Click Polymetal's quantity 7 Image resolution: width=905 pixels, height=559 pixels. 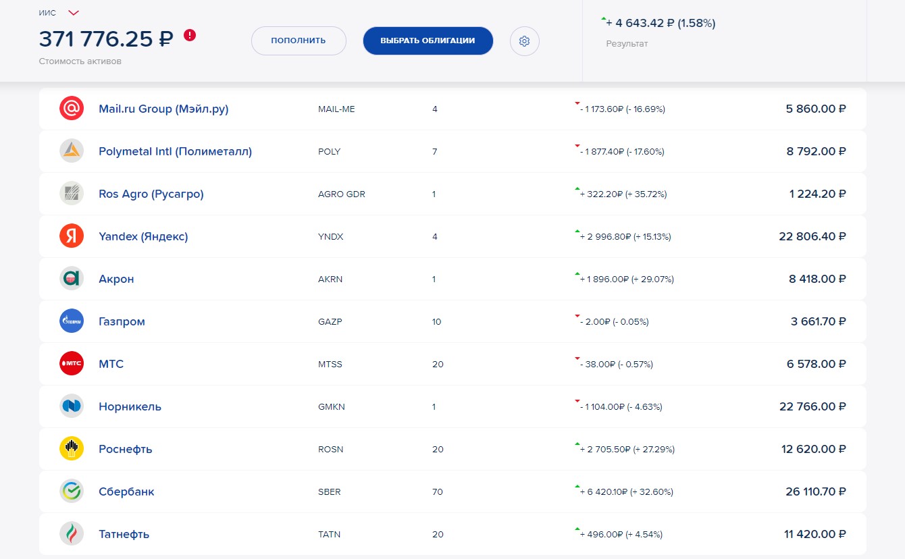[x=435, y=151]
